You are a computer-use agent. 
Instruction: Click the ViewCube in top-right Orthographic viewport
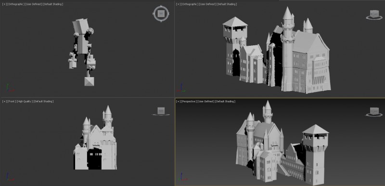[x=374, y=14]
